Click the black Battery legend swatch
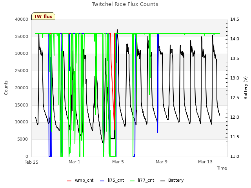 tap(162, 181)
